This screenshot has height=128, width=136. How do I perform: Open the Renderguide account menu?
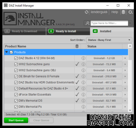[x=99, y=12]
